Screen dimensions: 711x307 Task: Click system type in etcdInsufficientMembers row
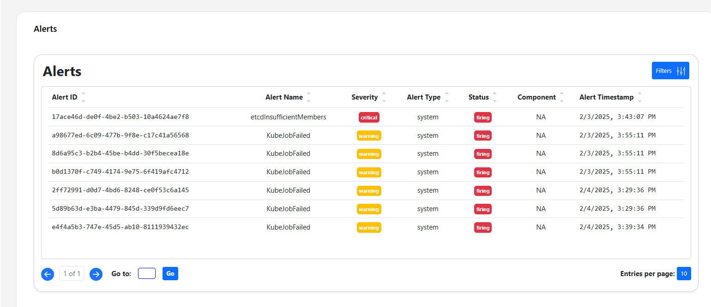coord(428,117)
